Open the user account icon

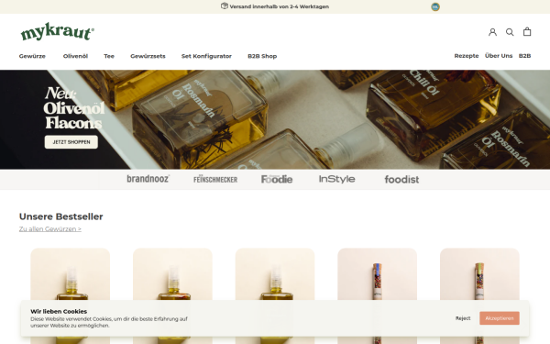(x=492, y=32)
